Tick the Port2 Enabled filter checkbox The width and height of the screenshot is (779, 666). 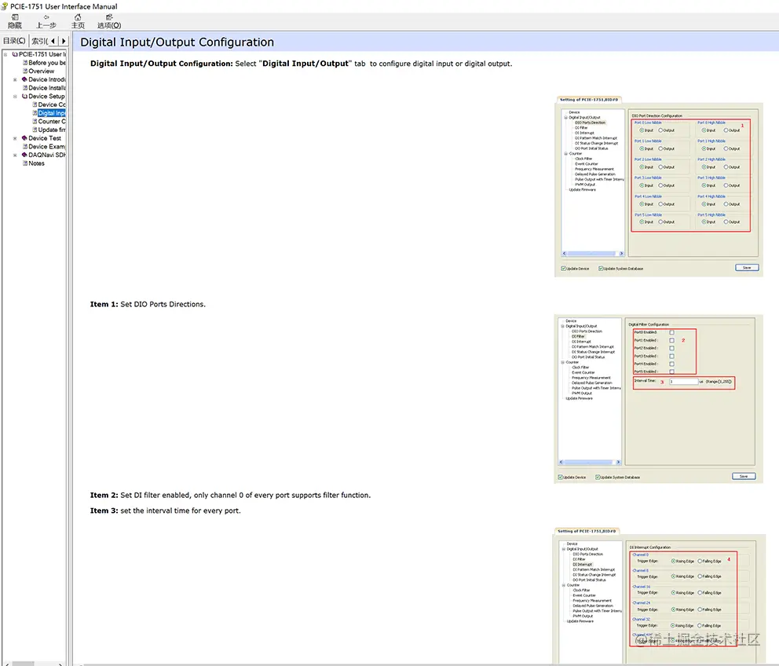click(x=671, y=348)
